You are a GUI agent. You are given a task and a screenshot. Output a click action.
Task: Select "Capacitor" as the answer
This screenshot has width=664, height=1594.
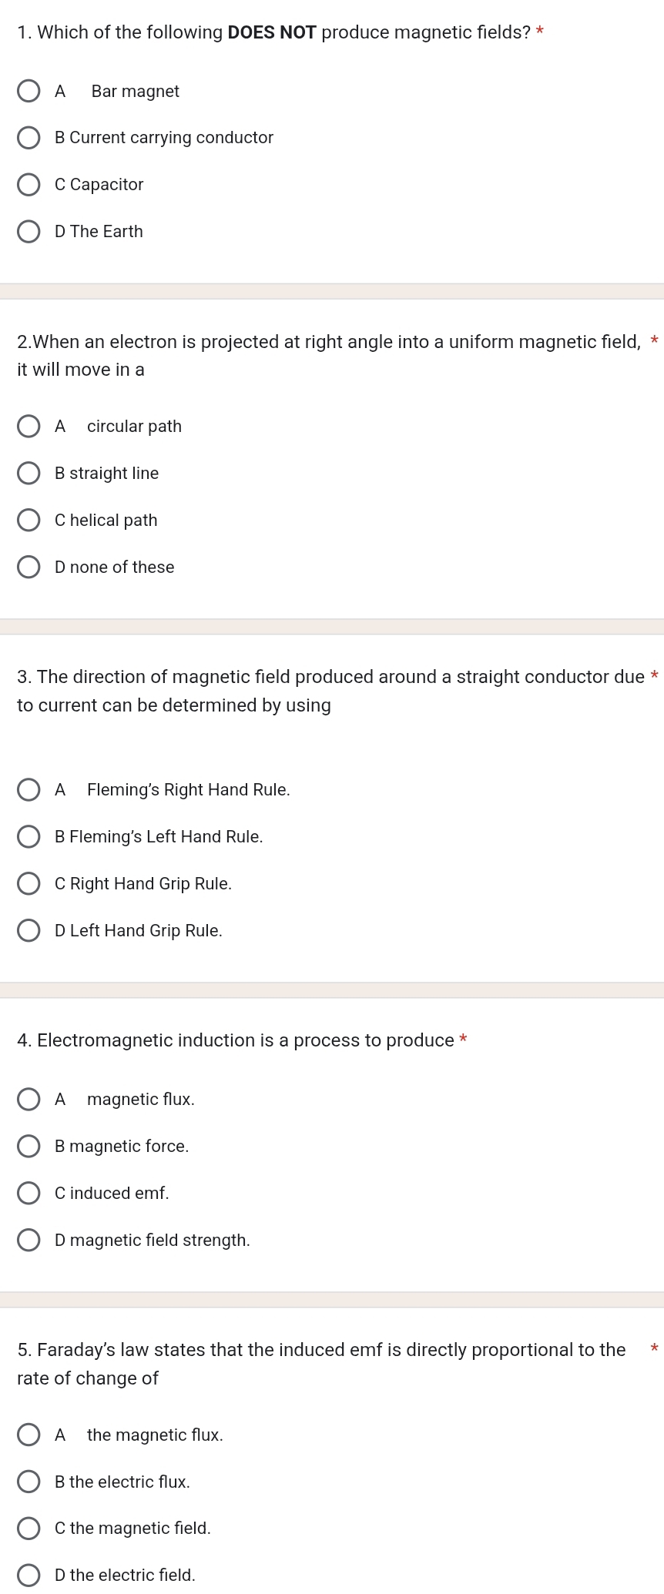point(29,185)
